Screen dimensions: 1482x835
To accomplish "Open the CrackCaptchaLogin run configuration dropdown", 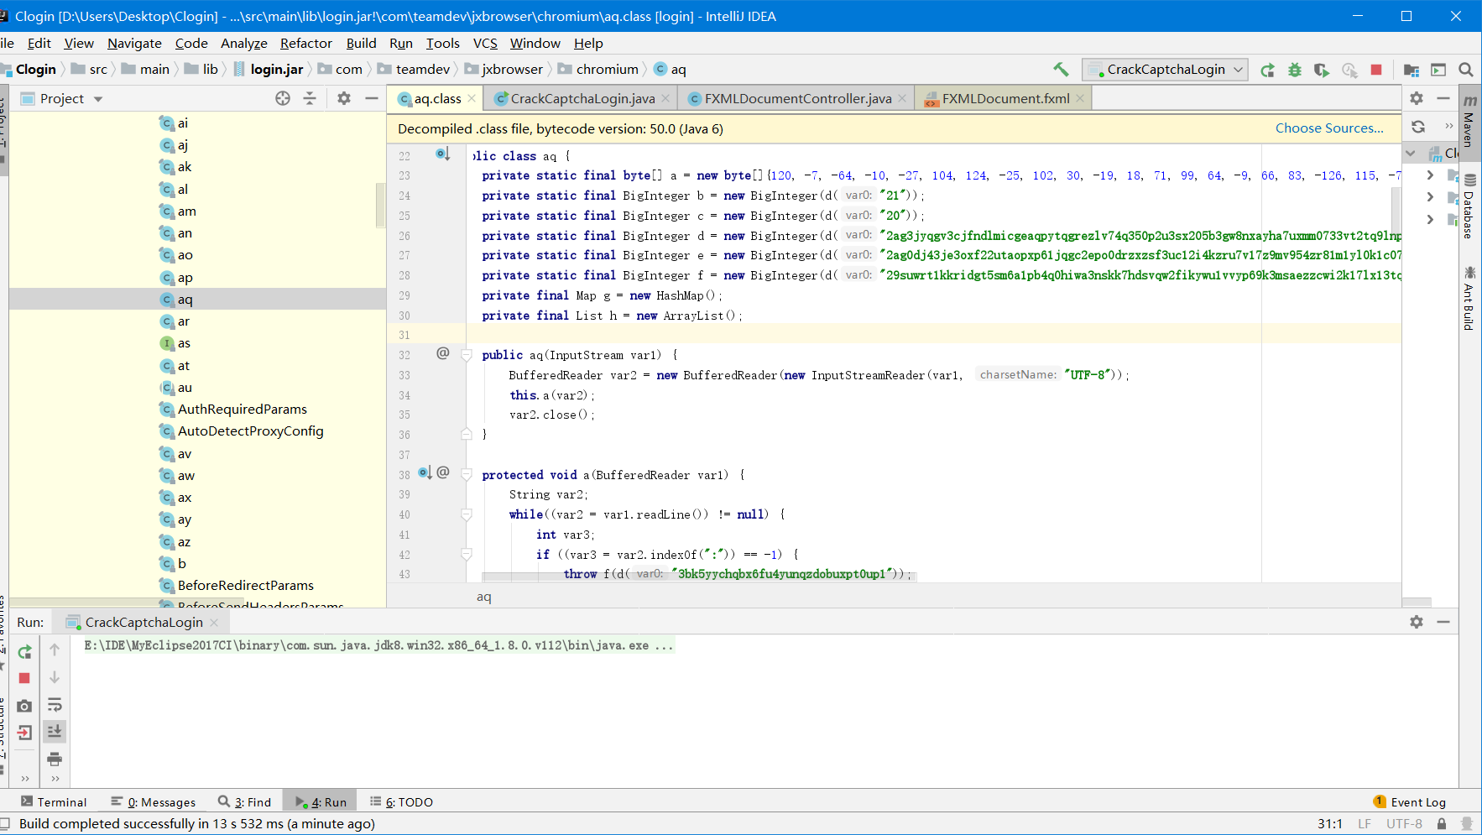I will (x=1165, y=70).
